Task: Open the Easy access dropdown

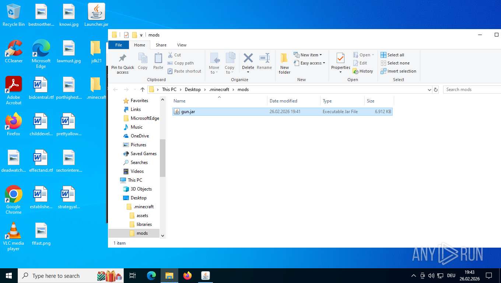Action: [x=310, y=63]
